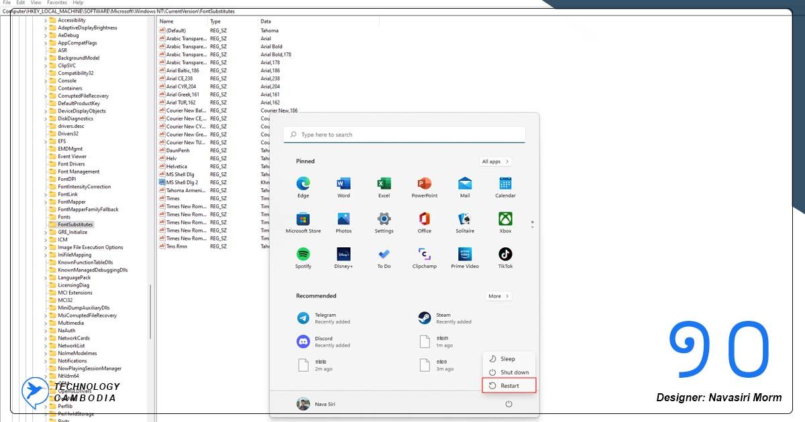Open the Prime Video app
This screenshot has width=805, height=422.
click(x=465, y=254)
